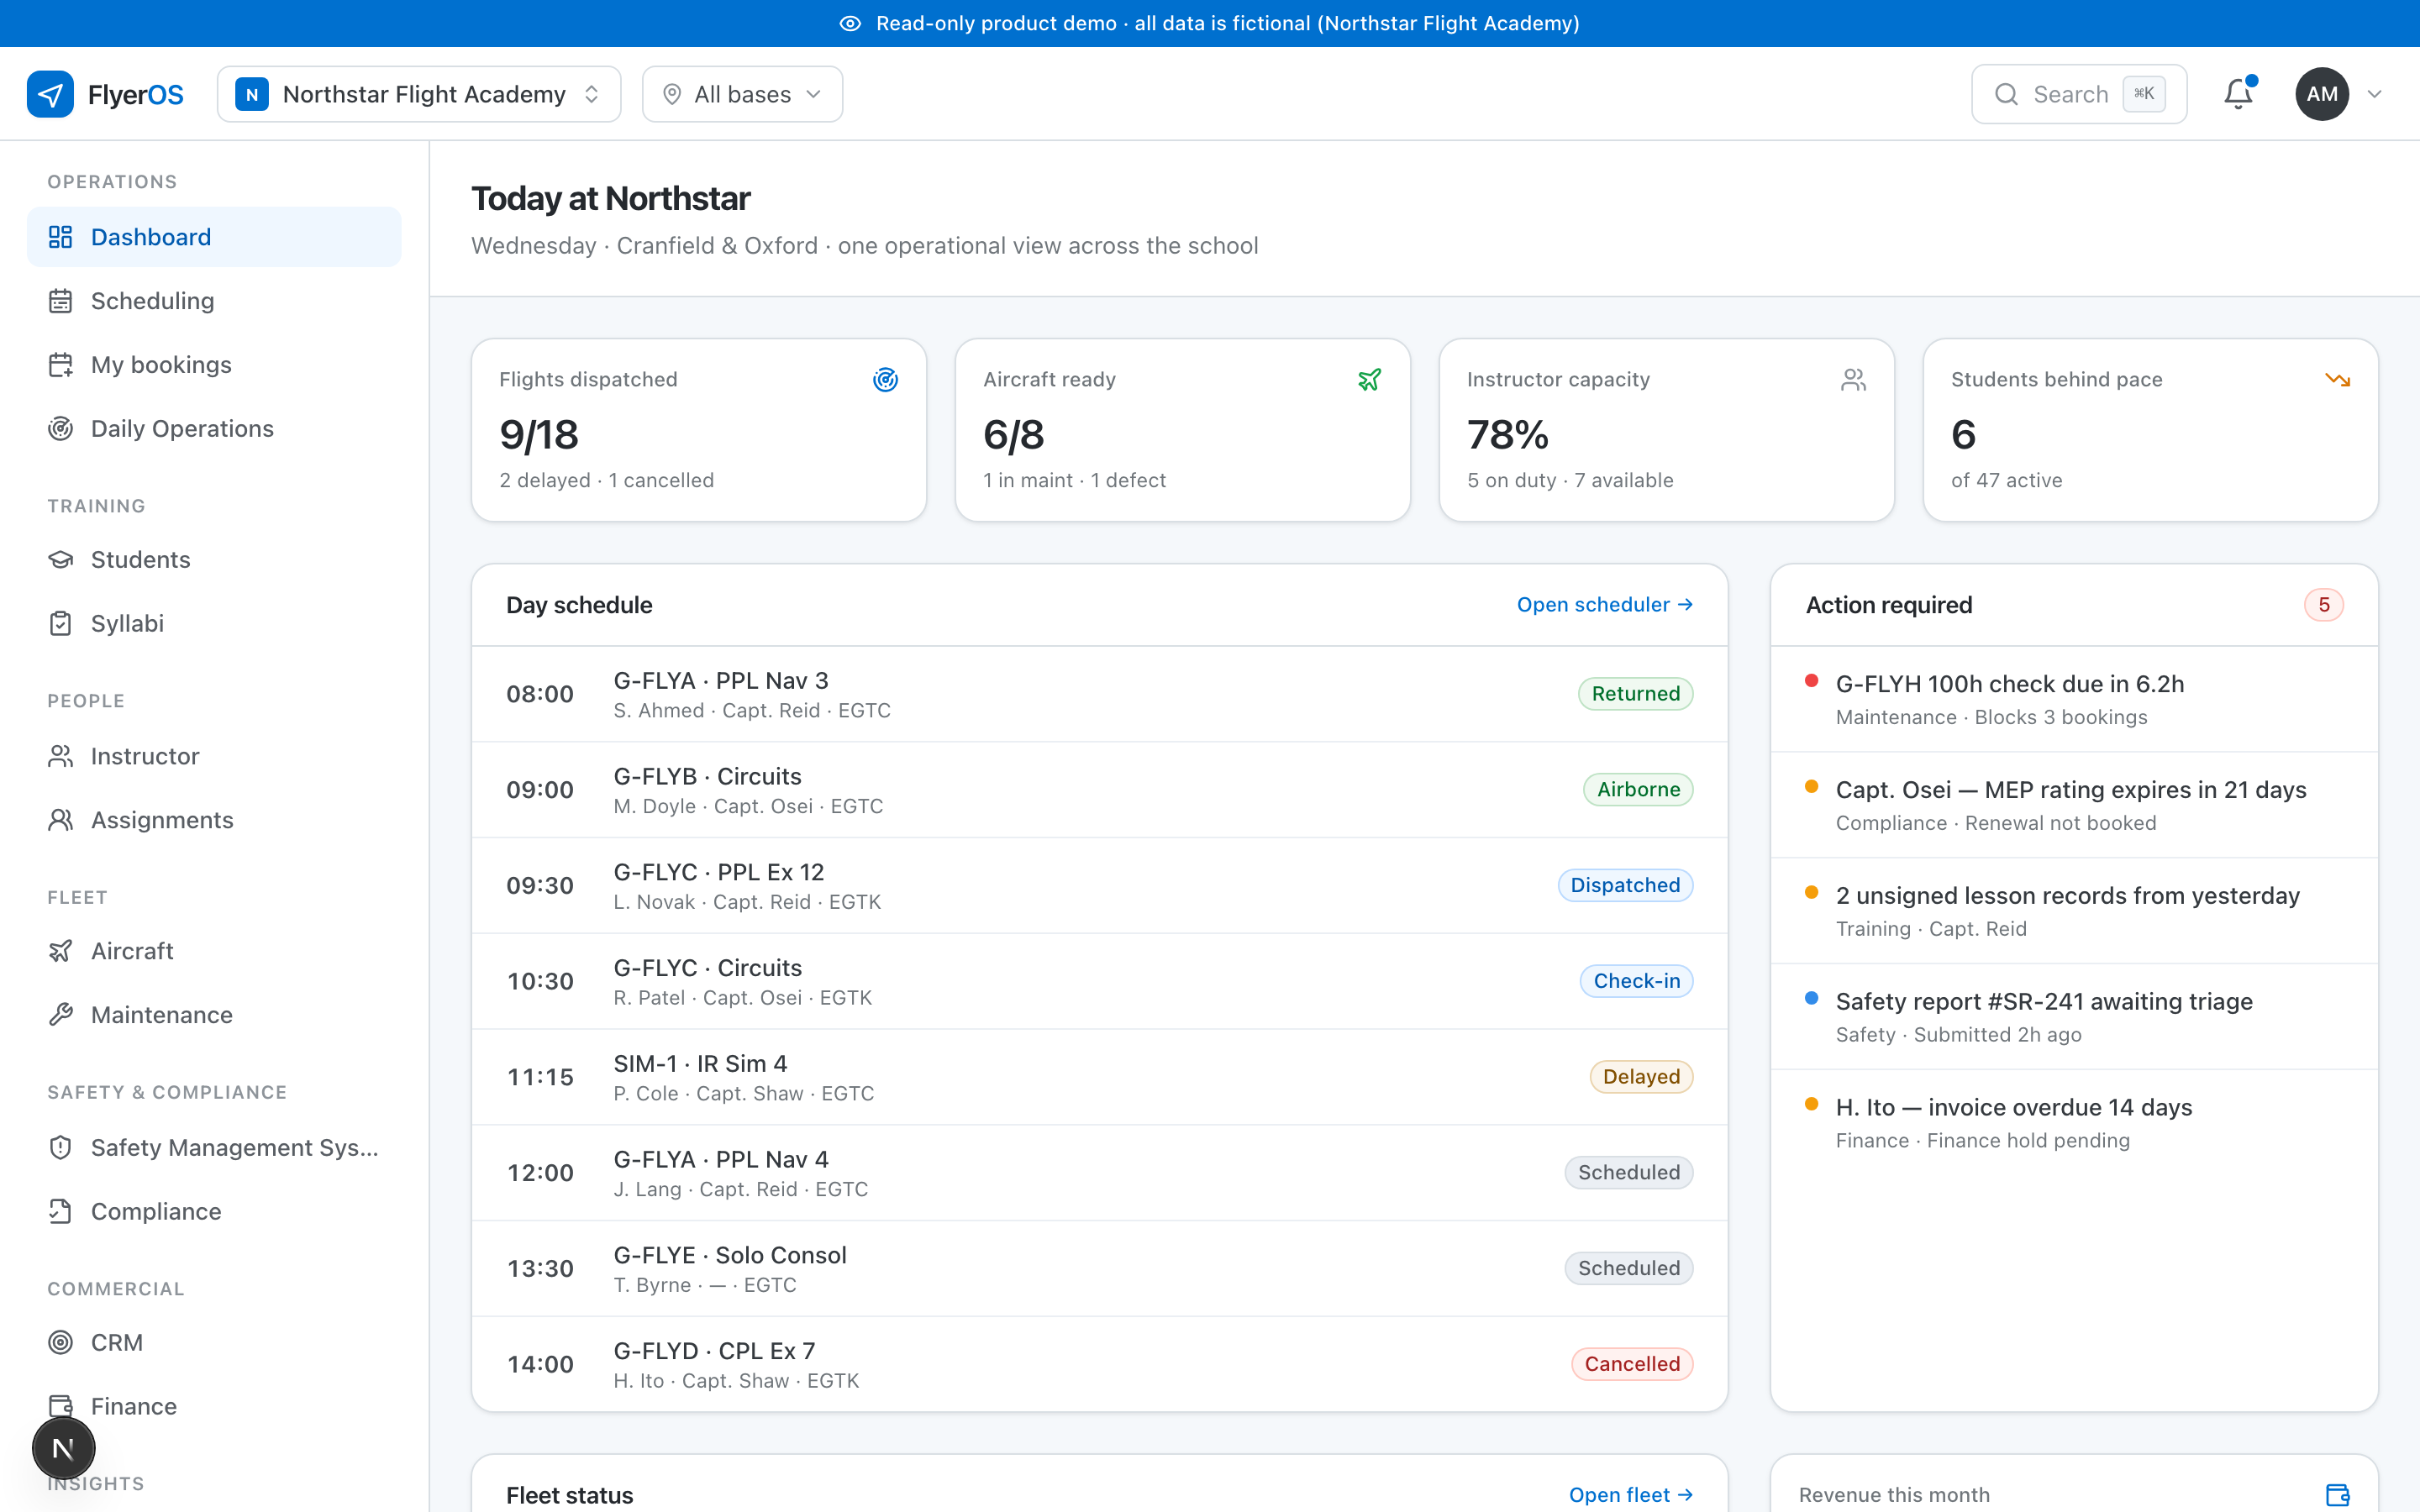2420x1512 pixels.
Task: Go to Assignments
Action: pyautogui.click(x=214, y=821)
